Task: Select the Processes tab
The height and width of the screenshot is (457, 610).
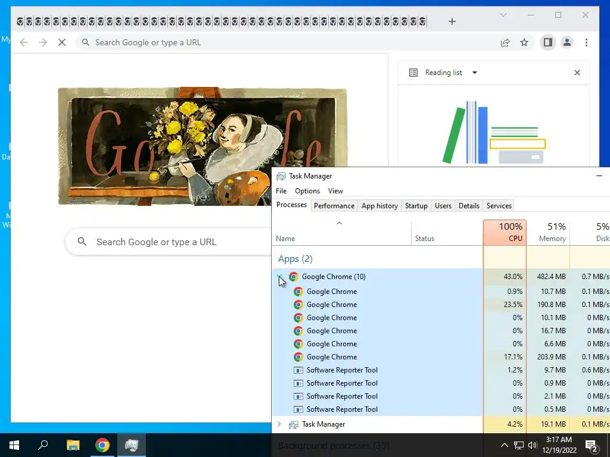Action: [x=291, y=205]
